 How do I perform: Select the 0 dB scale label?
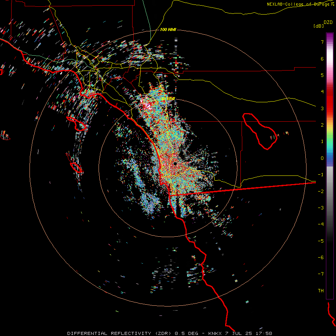(x=322, y=158)
